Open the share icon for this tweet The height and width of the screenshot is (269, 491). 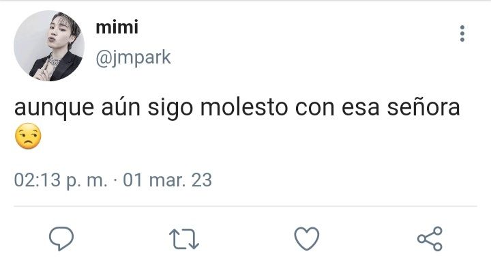pos(430,239)
